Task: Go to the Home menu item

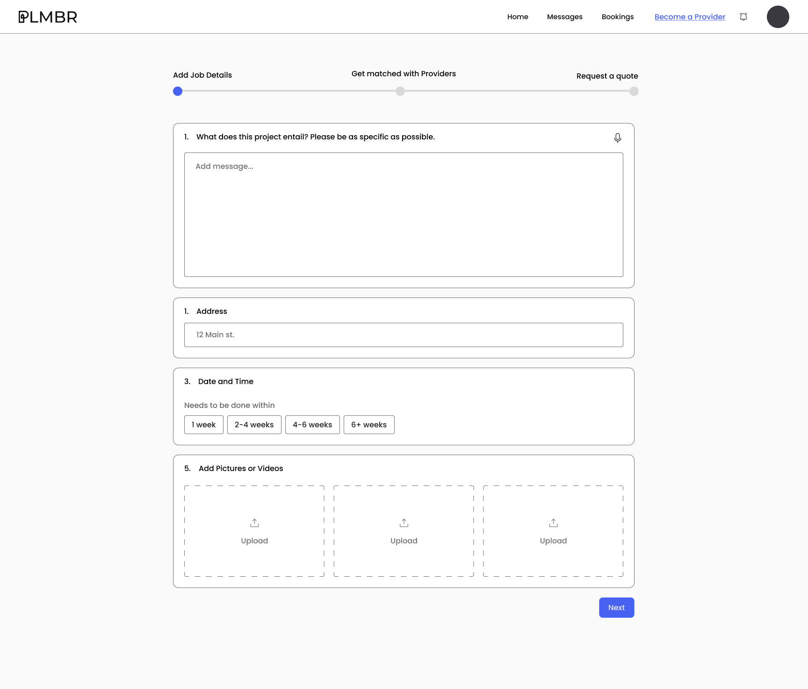Action: 518,17
